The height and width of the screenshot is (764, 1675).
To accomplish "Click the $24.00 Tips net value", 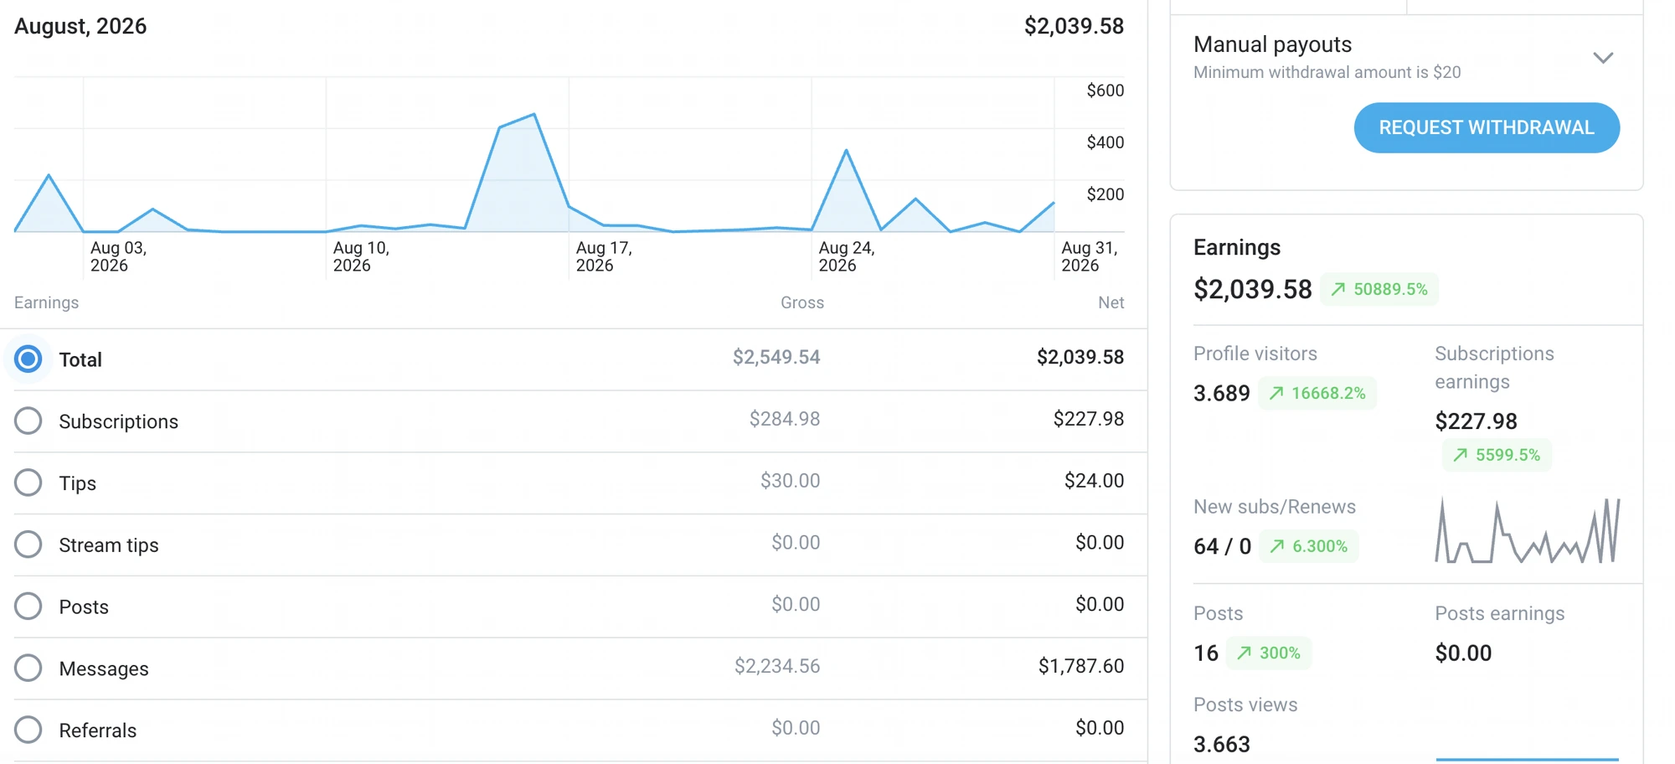I will [1095, 480].
